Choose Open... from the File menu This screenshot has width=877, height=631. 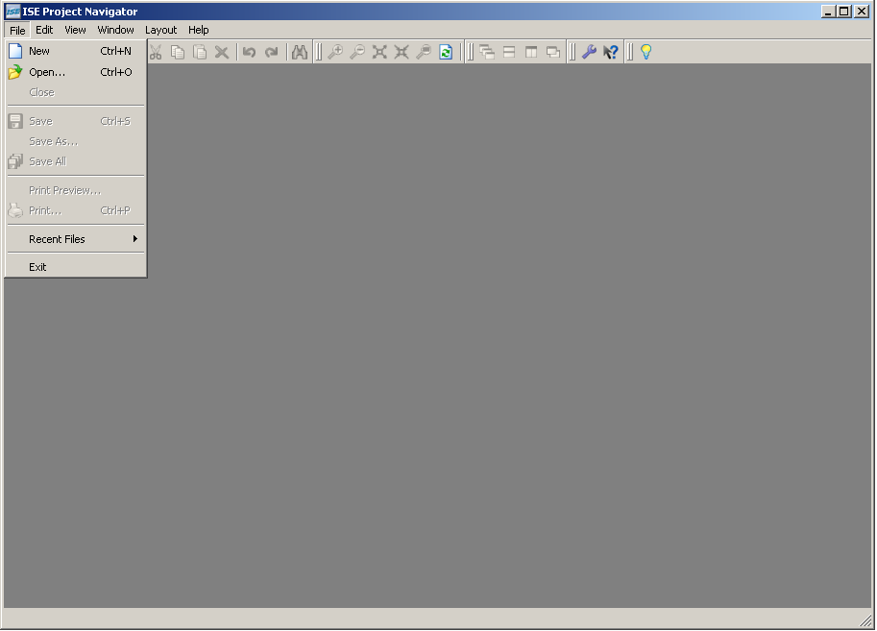click(x=76, y=72)
